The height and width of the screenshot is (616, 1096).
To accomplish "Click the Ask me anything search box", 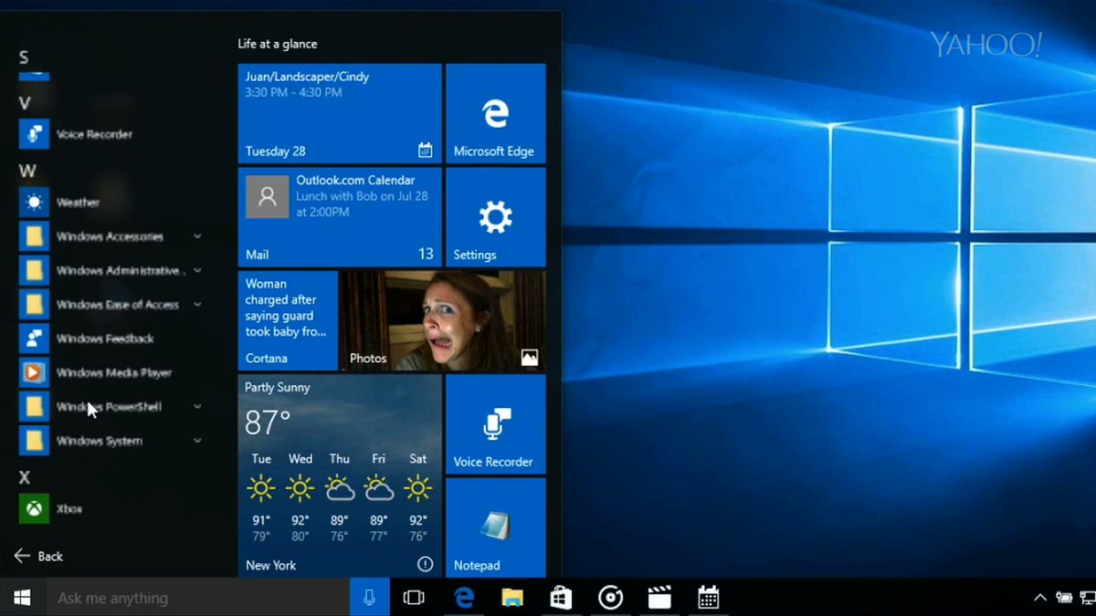I will pos(197,598).
